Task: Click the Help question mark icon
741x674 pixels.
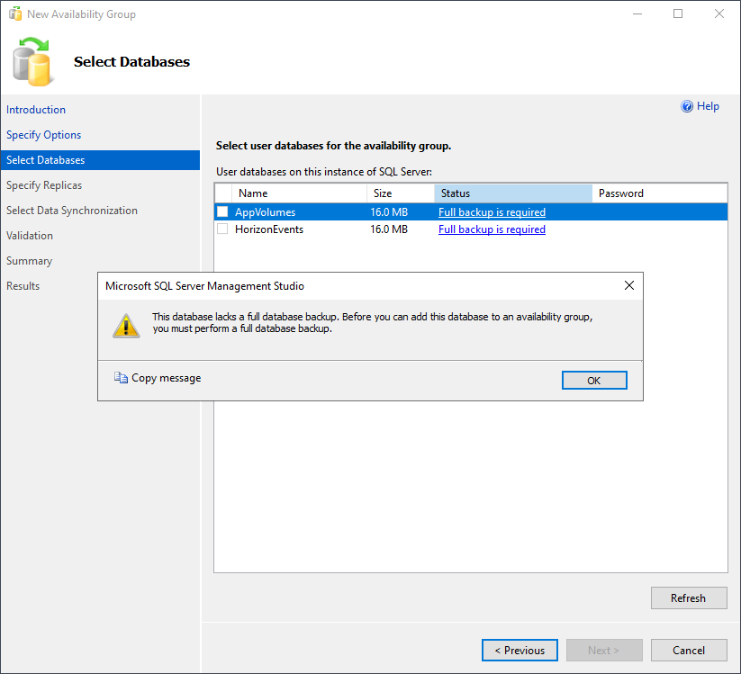Action: click(x=688, y=106)
